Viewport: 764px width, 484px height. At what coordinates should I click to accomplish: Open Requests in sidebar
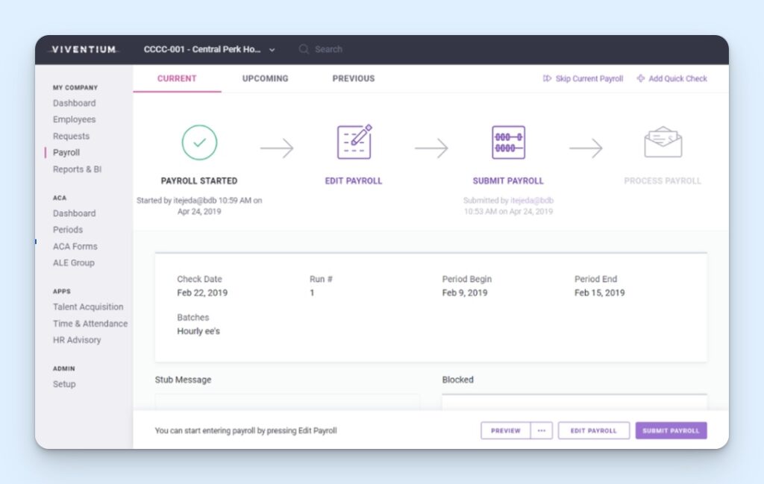coord(71,136)
